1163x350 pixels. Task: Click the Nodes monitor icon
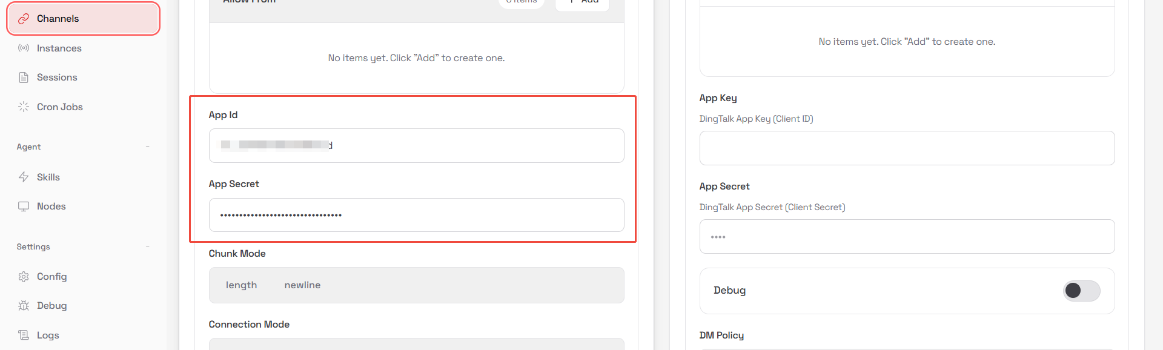tap(24, 206)
